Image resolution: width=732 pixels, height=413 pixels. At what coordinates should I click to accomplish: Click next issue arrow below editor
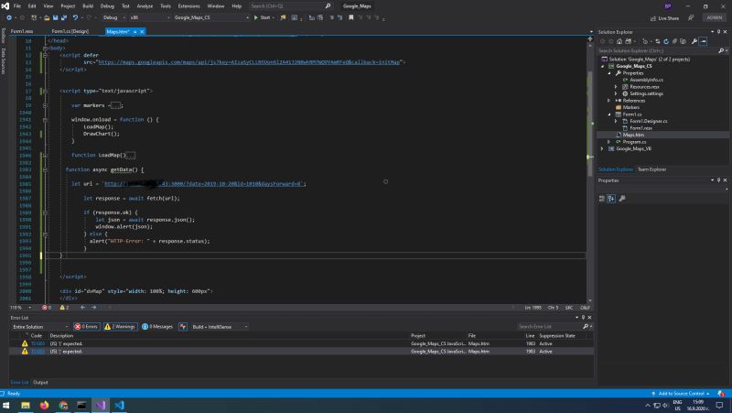[94, 308]
